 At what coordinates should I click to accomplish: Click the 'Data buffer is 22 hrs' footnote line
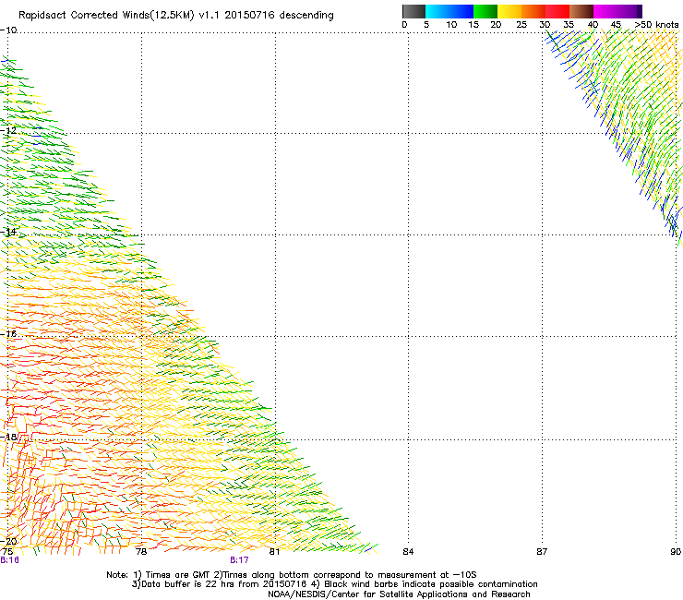click(334, 584)
